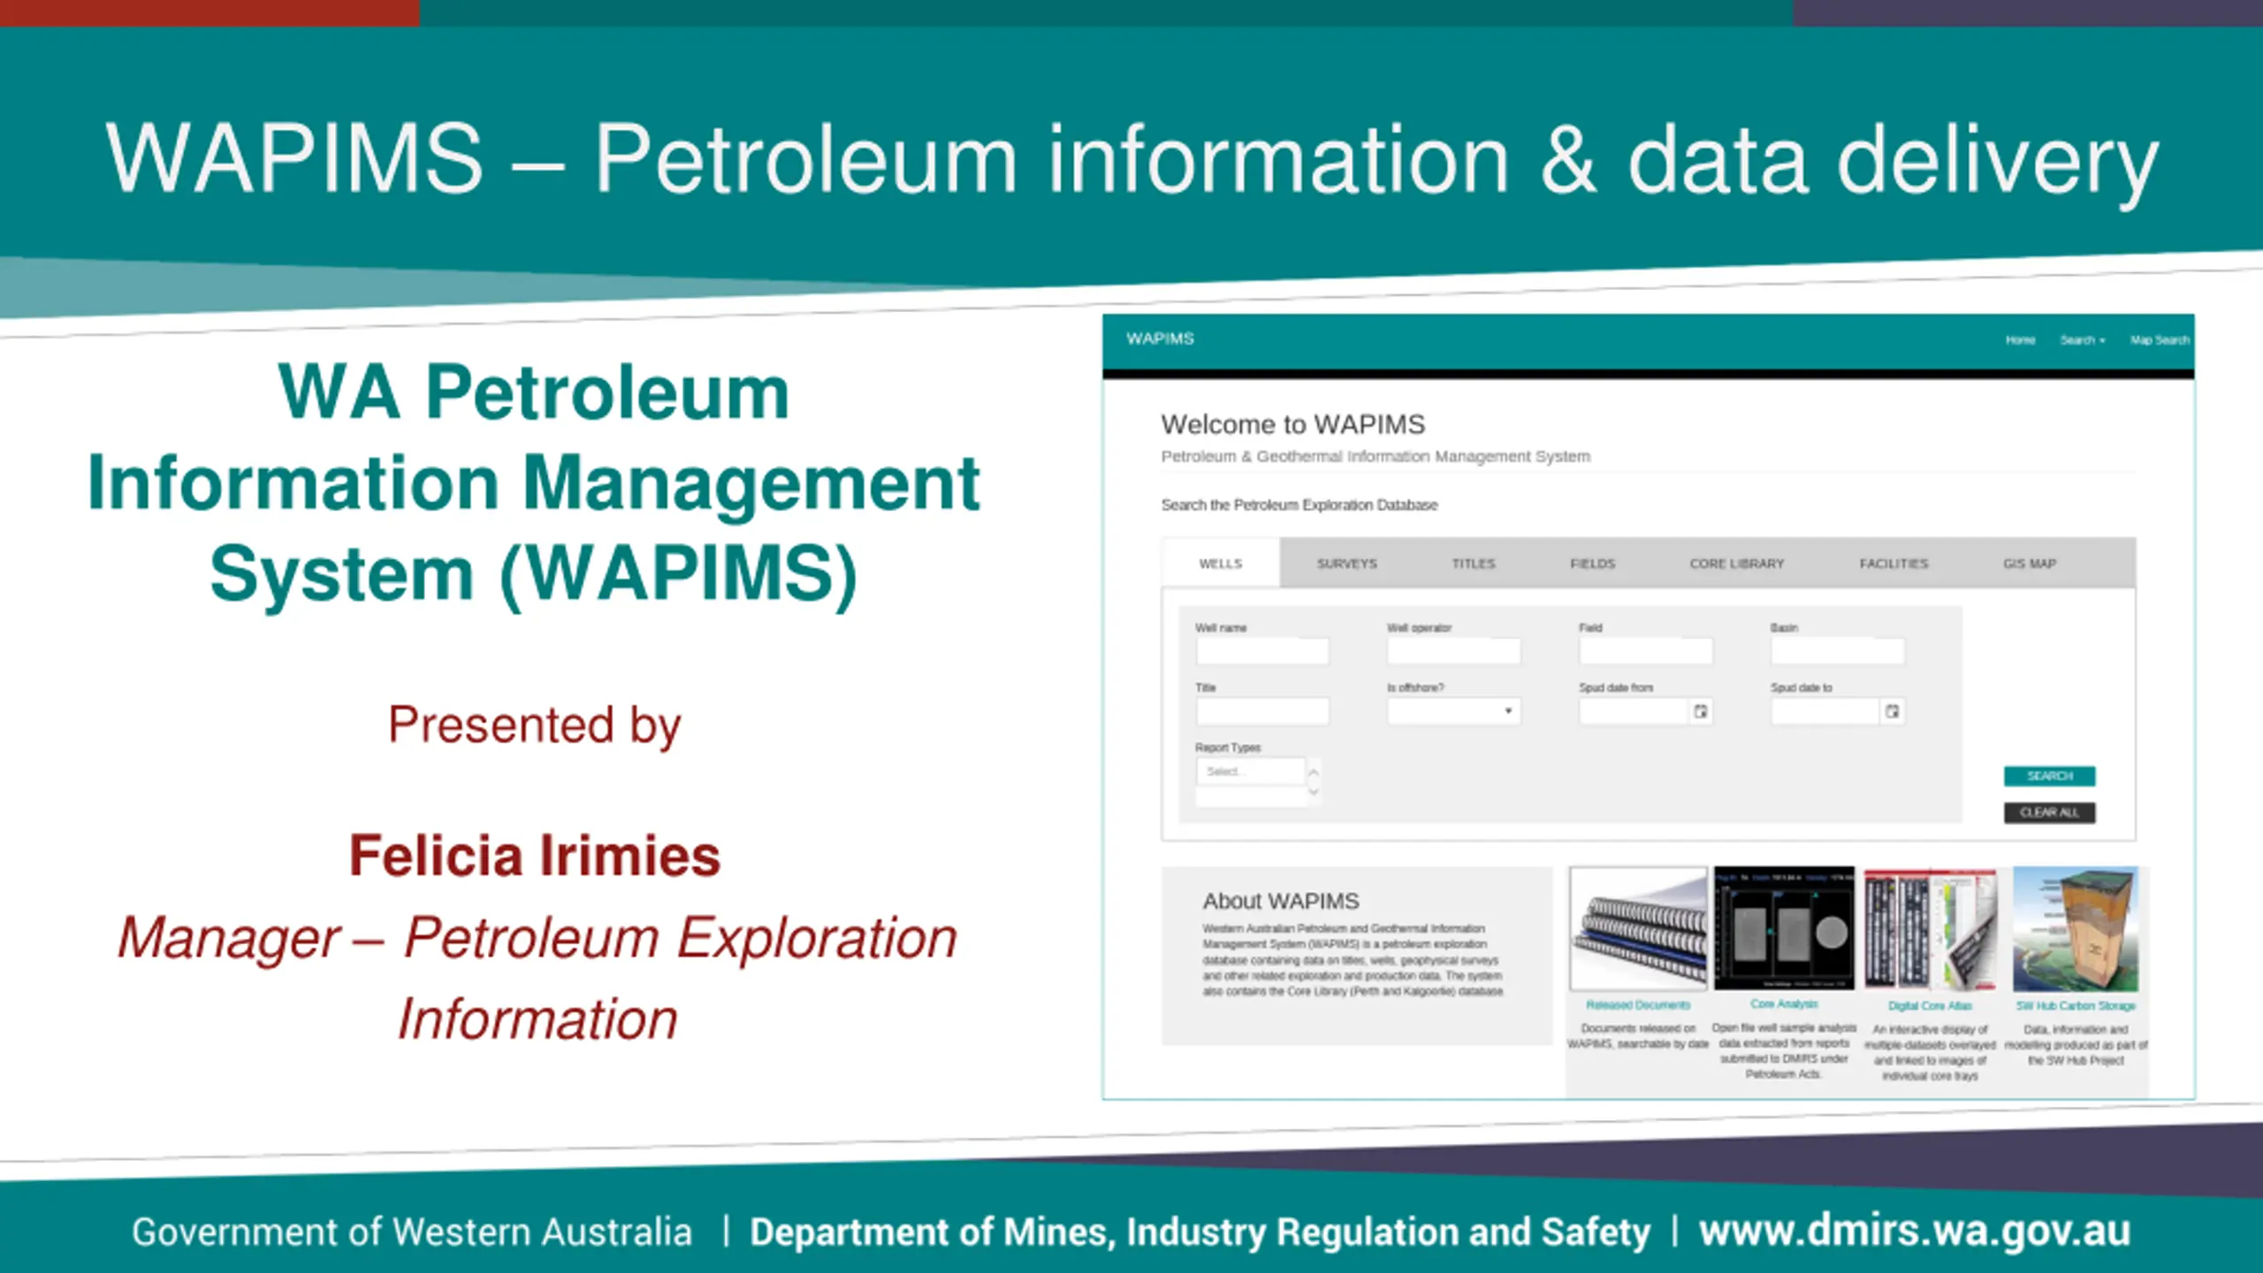
Task: Click the Home link in WAPIMS header
Action: click(2020, 340)
